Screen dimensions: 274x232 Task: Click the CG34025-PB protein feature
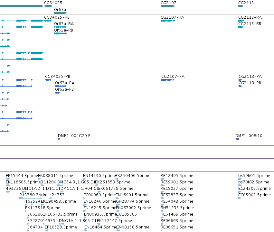(x=48, y=80)
